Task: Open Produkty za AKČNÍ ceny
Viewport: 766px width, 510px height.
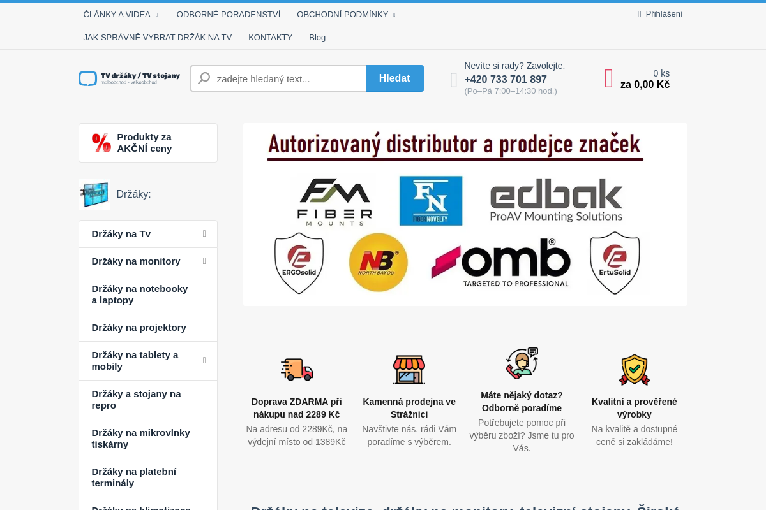Action: pos(148,143)
